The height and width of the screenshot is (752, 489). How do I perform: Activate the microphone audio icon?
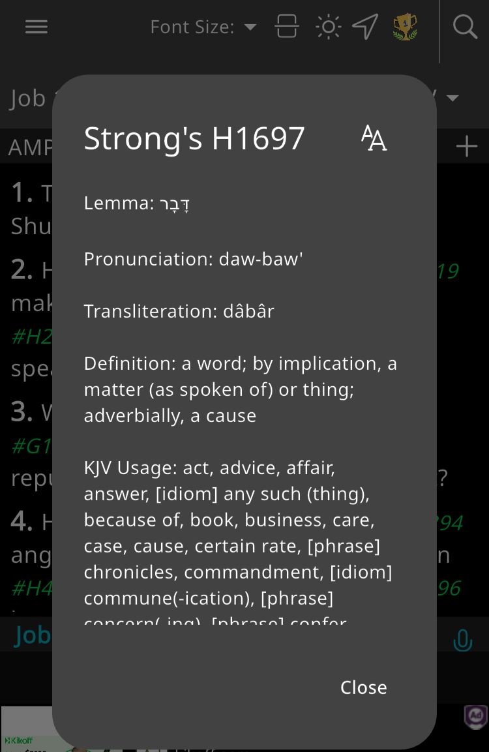462,640
